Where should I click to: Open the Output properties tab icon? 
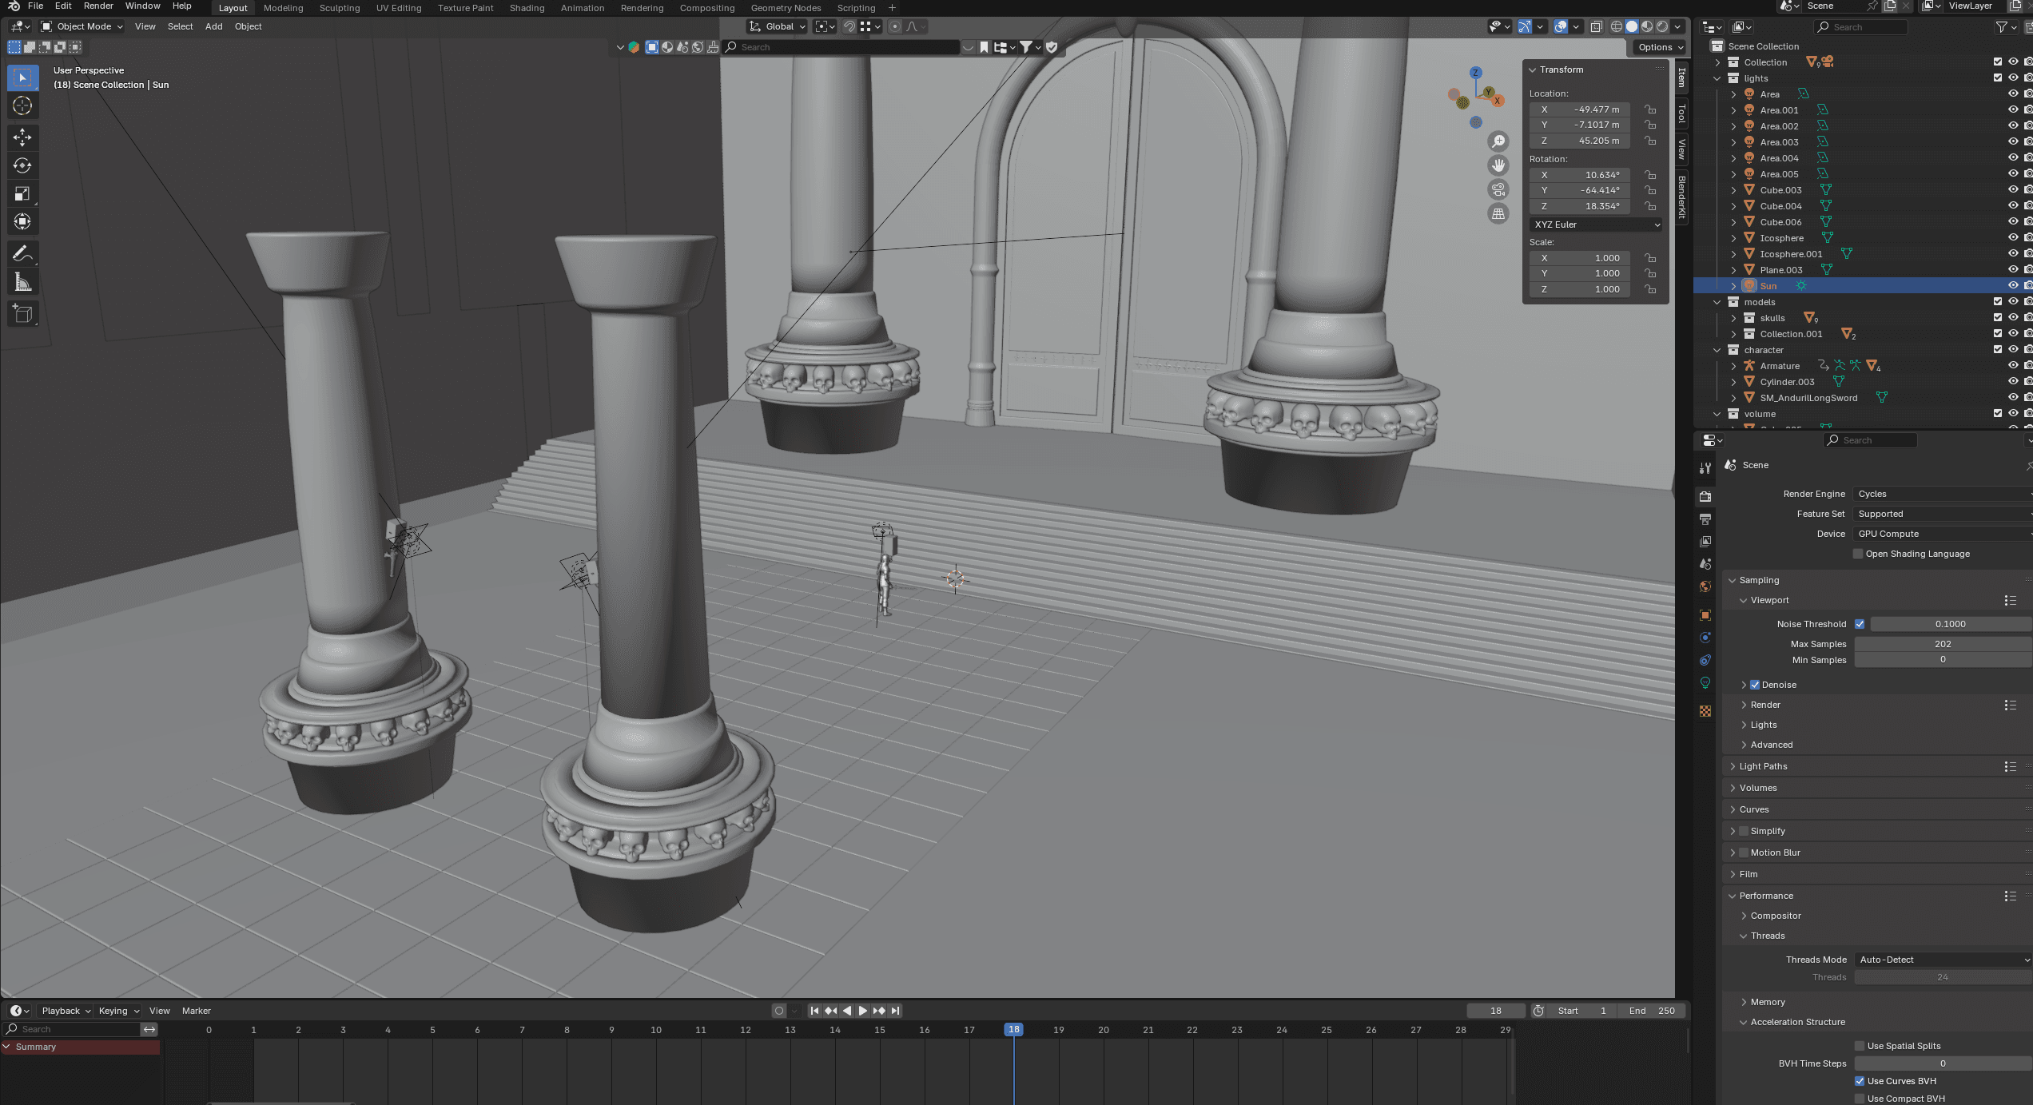coord(1705,519)
